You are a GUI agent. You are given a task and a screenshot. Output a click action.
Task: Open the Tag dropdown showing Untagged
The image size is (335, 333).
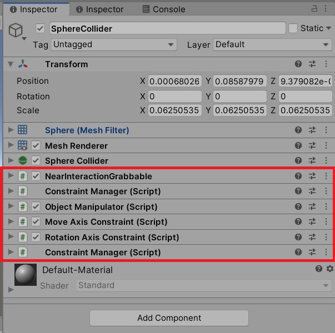click(x=114, y=44)
